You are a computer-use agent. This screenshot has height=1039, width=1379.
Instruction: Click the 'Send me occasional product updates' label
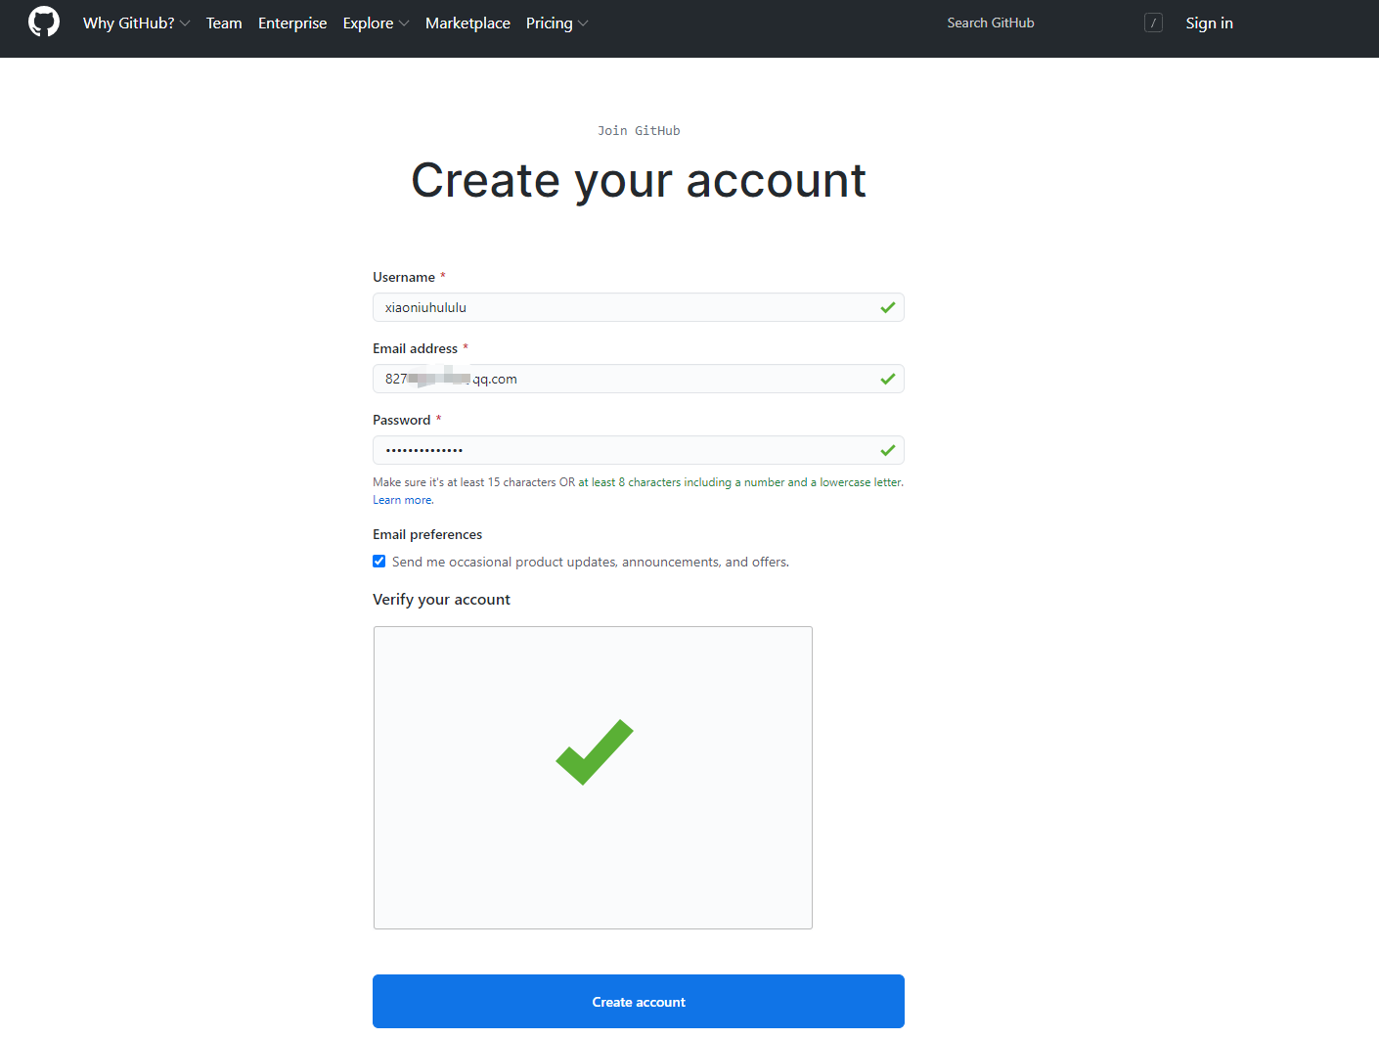[x=591, y=562]
